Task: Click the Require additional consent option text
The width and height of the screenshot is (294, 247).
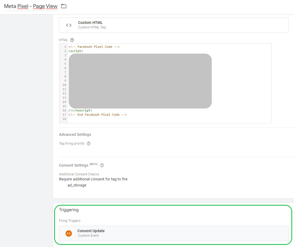Action: pos(93,179)
